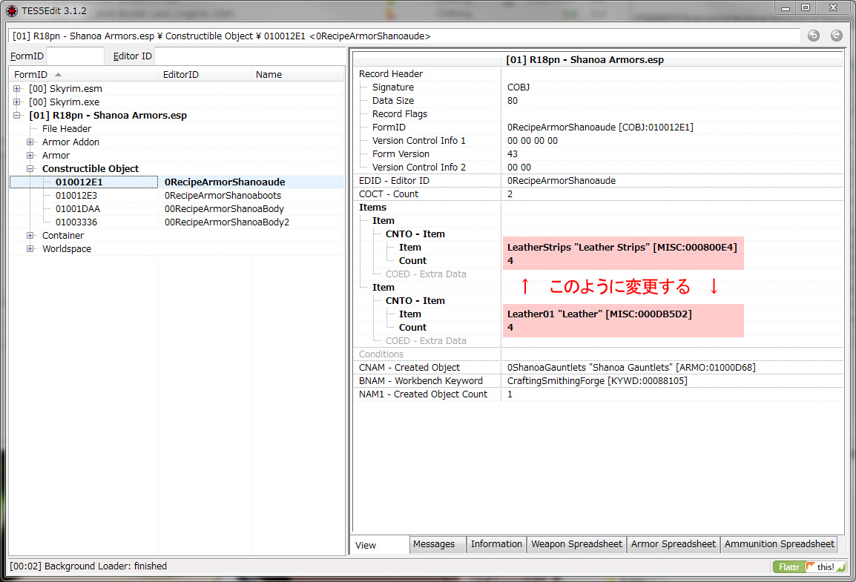The width and height of the screenshot is (856, 582).
Task: Click the Form Version value 43
Action: pos(512,153)
